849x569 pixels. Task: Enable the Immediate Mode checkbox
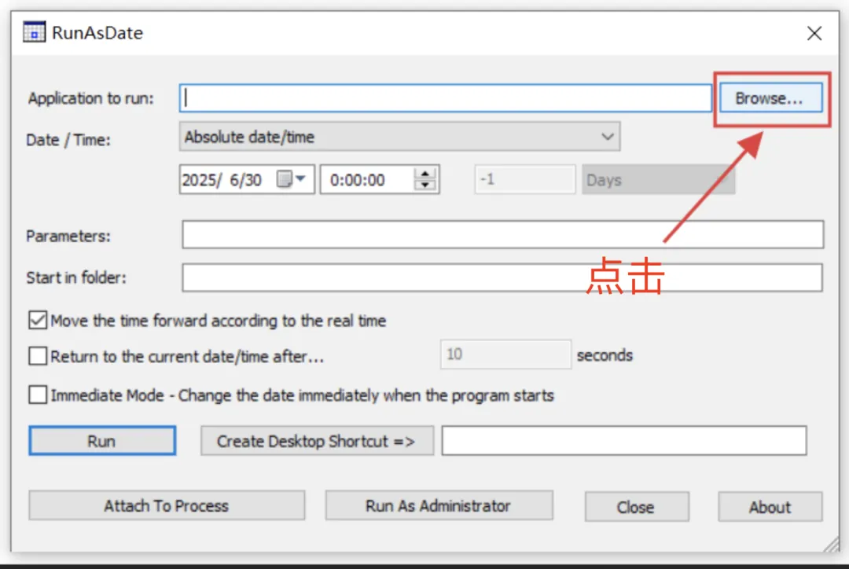click(38, 395)
